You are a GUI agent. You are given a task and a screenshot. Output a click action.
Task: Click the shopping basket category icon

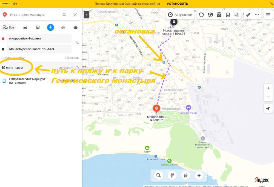click(x=185, y=175)
